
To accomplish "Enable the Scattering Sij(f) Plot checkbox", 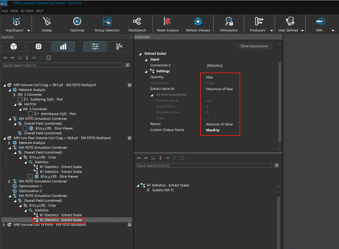I will [20, 99].
